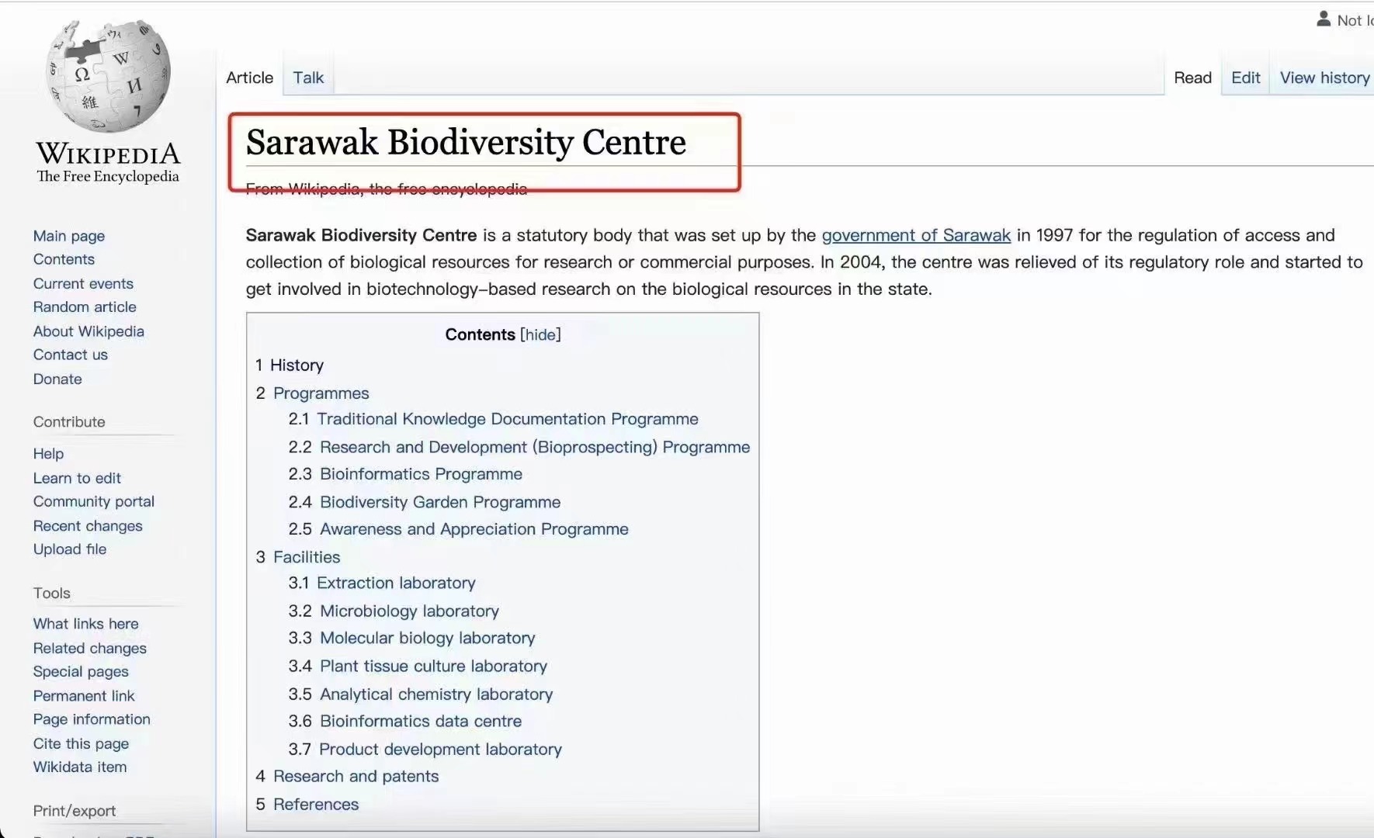Go to 3.3 Molecular biology laboratory

click(x=412, y=638)
